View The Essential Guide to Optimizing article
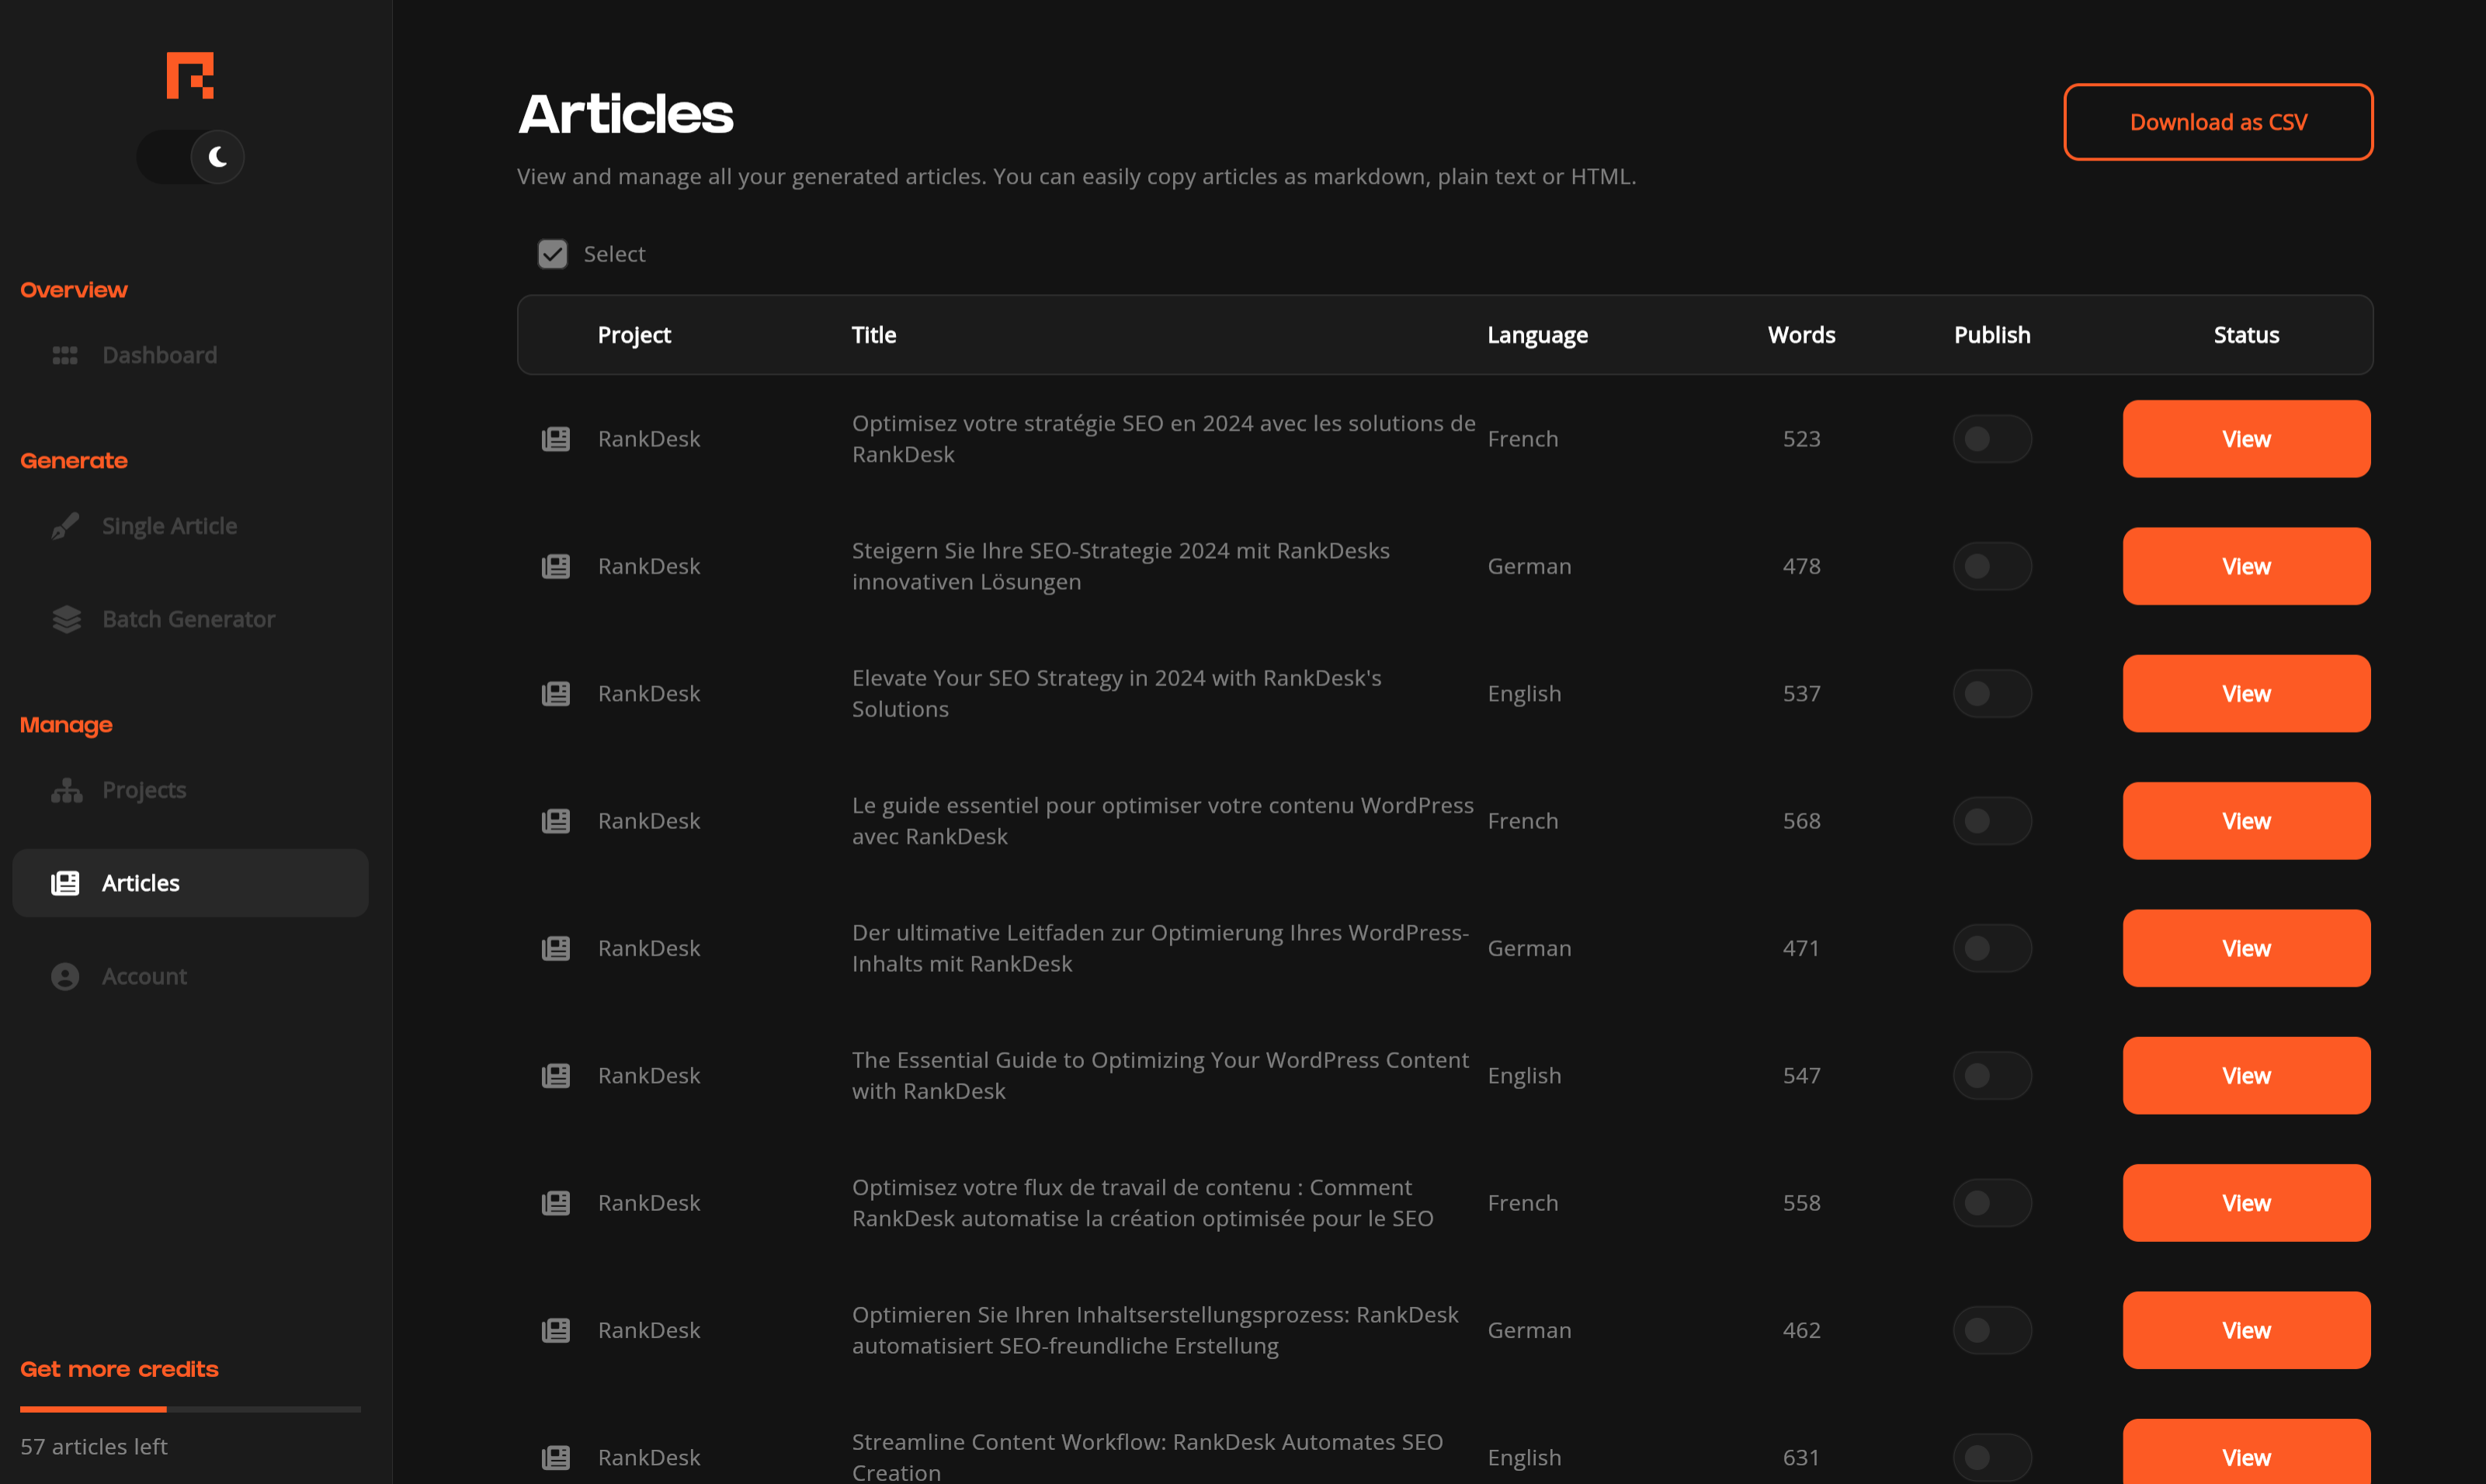The image size is (2486, 1484). (2246, 1075)
